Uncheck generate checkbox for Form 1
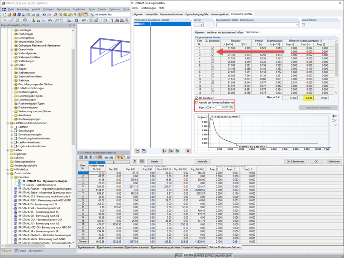Image resolution: width=344 pixels, height=258 pixels. (x=213, y=48)
